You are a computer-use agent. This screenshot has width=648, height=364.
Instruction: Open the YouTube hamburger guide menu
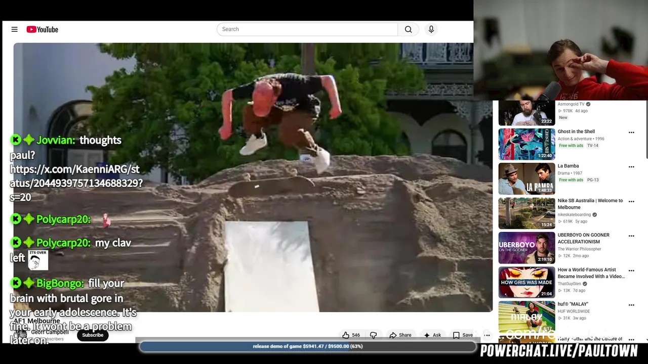click(x=14, y=29)
